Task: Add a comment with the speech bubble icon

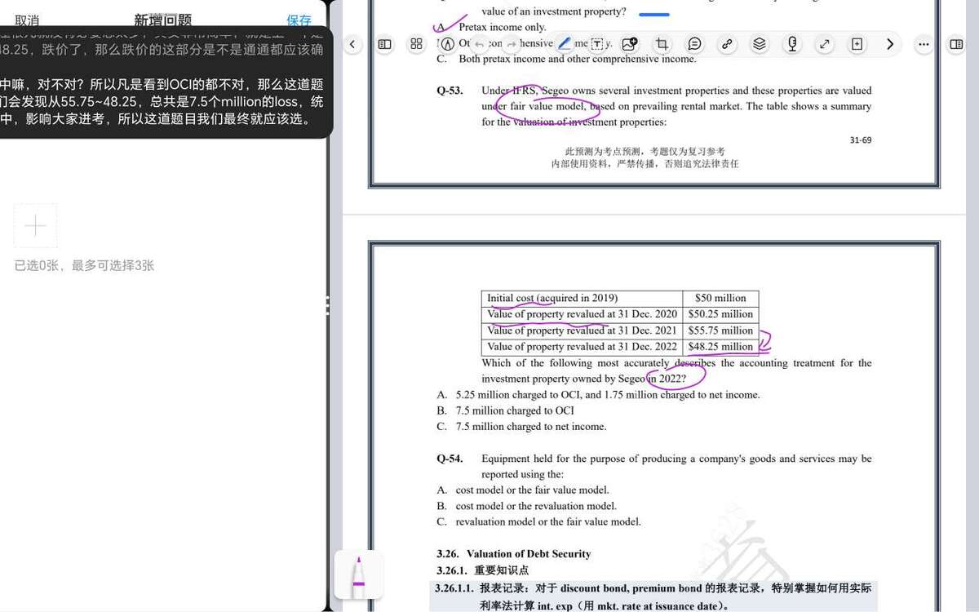Action: tap(694, 44)
